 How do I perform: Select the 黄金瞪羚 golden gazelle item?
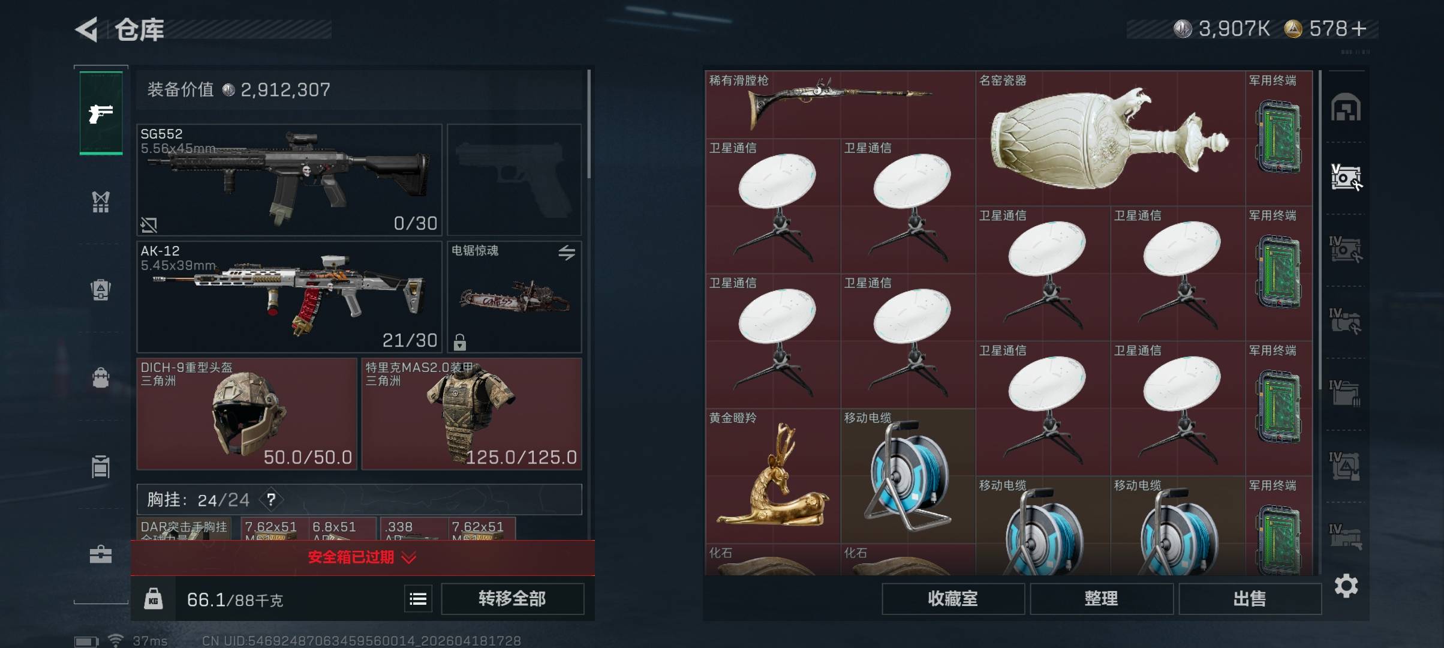773,476
